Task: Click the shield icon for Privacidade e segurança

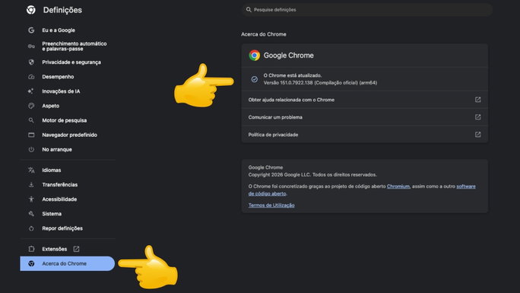Action: click(31, 62)
